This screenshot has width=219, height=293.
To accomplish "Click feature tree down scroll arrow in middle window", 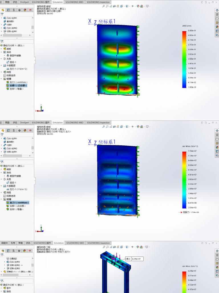I will pyautogui.click(x=33, y=153).
